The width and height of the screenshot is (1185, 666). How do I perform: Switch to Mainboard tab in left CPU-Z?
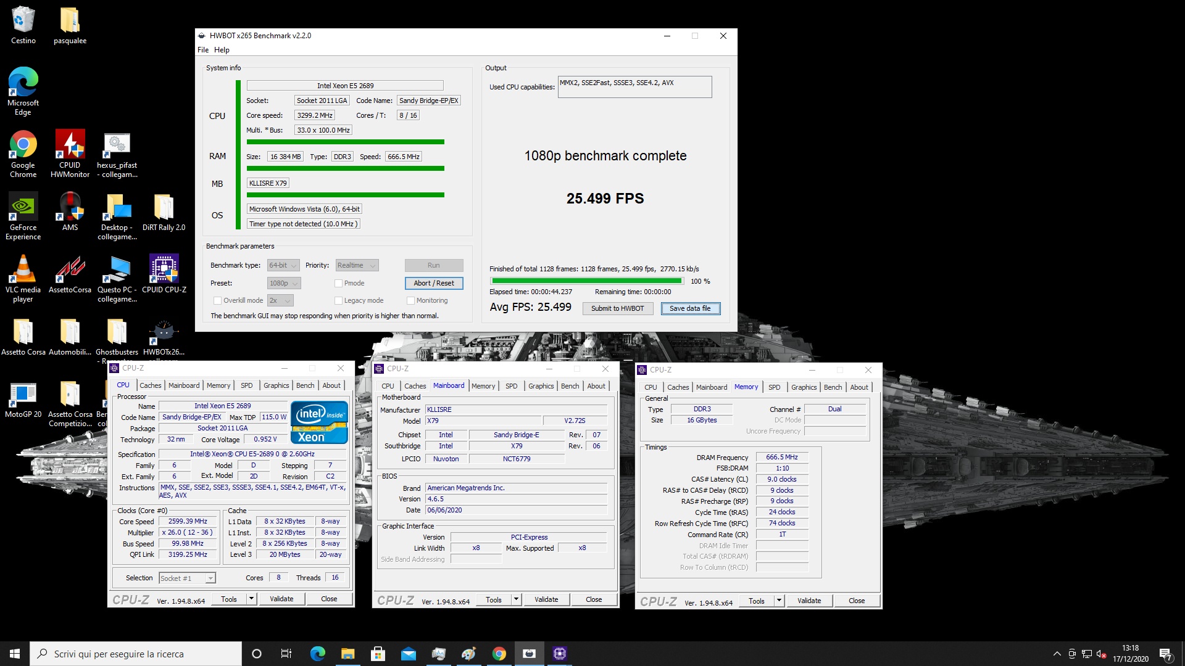pyautogui.click(x=184, y=385)
